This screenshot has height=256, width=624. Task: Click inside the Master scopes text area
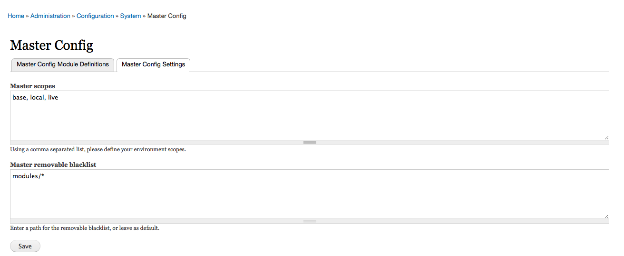click(x=309, y=116)
